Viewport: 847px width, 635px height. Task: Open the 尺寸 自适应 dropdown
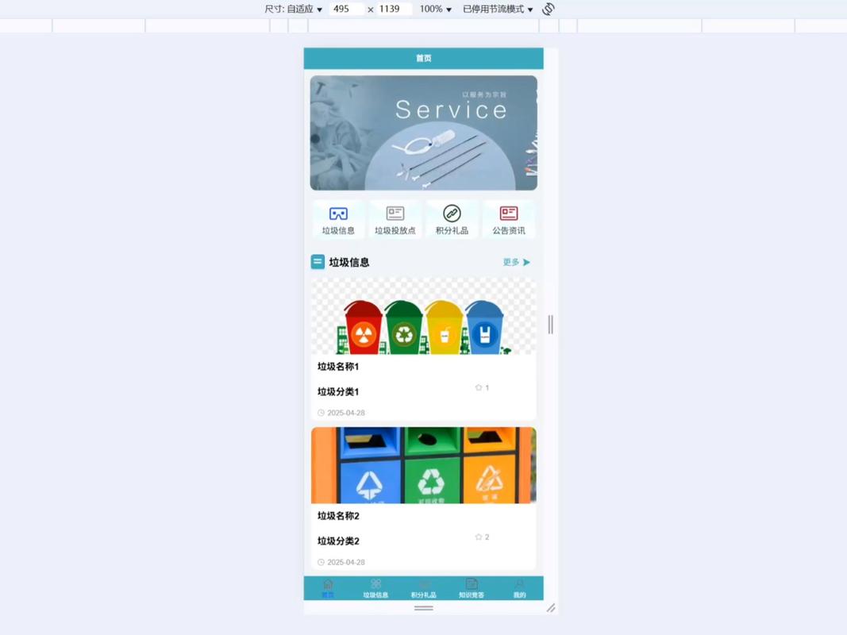(x=294, y=10)
